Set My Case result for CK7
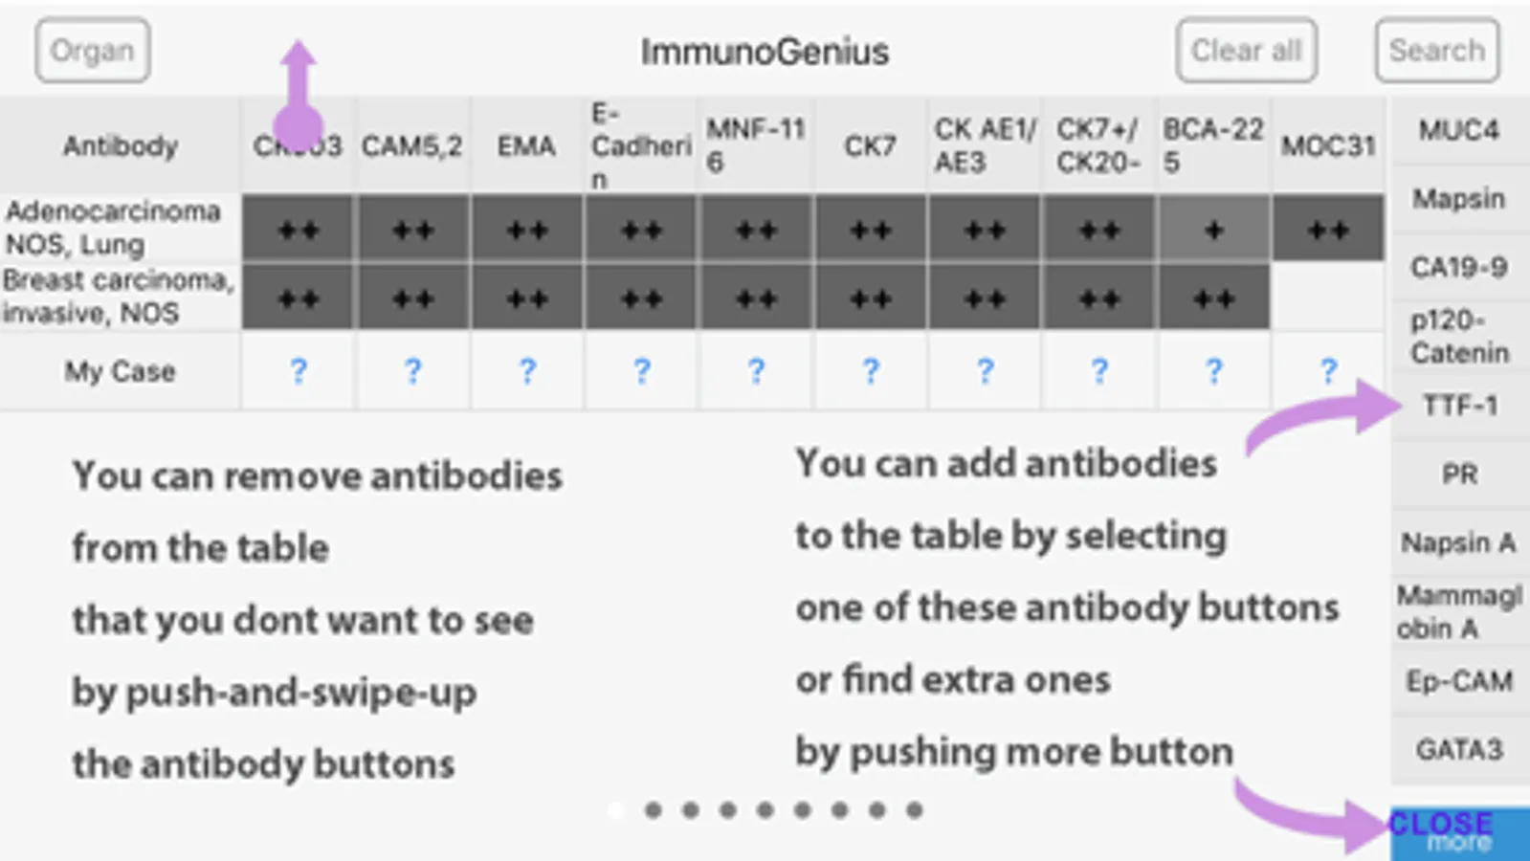This screenshot has width=1530, height=861. coord(870,371)
